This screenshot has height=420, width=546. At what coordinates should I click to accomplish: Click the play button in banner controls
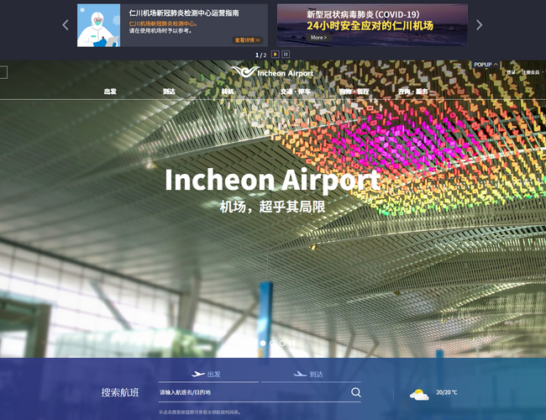[x=275, y=55]
